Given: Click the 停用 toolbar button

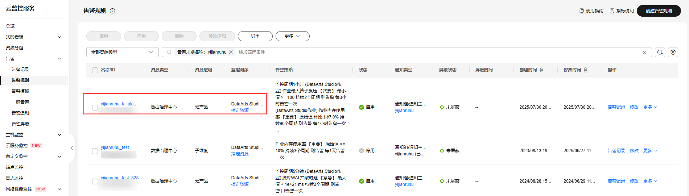Looking at the screenshot, I should tap(141, 36).
